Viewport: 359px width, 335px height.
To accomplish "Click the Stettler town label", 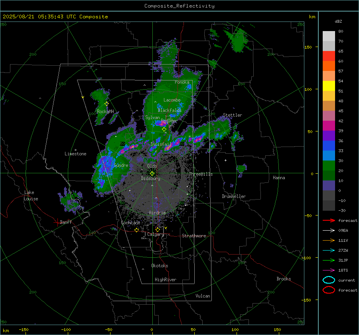I will coord(233,115).
